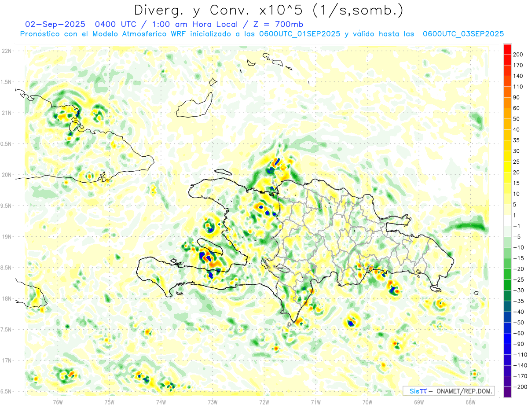Click the '1.5N' latitude label

[x=6, y=82]
